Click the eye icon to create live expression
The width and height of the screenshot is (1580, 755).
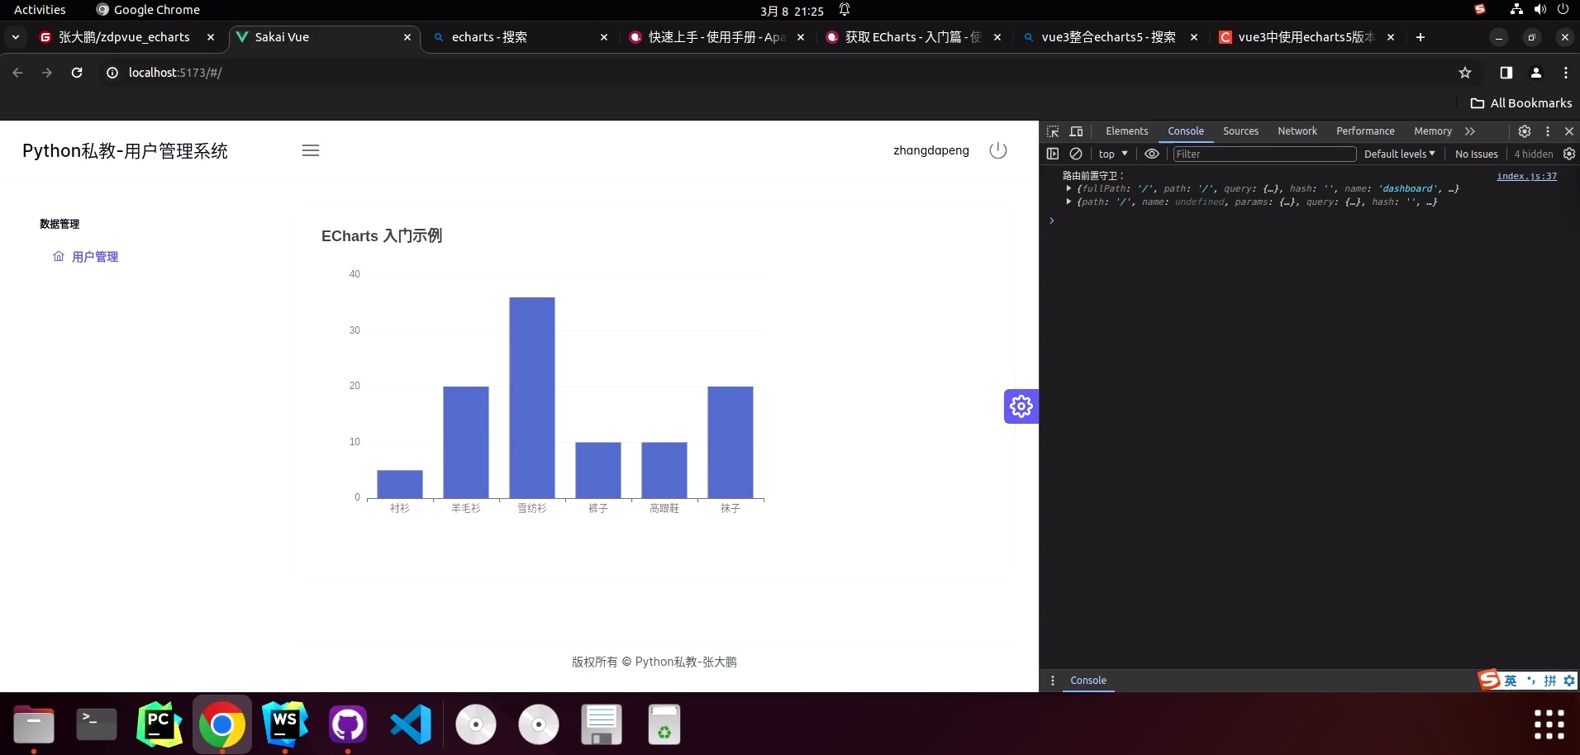tap(1152, 154)
